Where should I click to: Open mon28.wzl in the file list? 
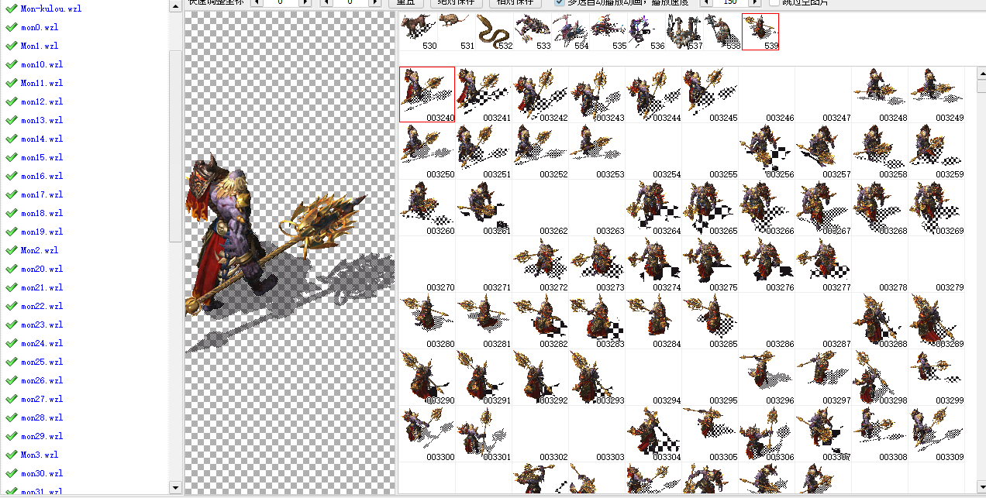tap(42, 417)
